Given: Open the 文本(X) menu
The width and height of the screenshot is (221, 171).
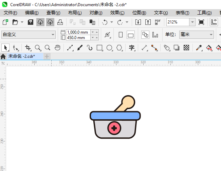Looking at the screenshot, I should click(161, 13).
